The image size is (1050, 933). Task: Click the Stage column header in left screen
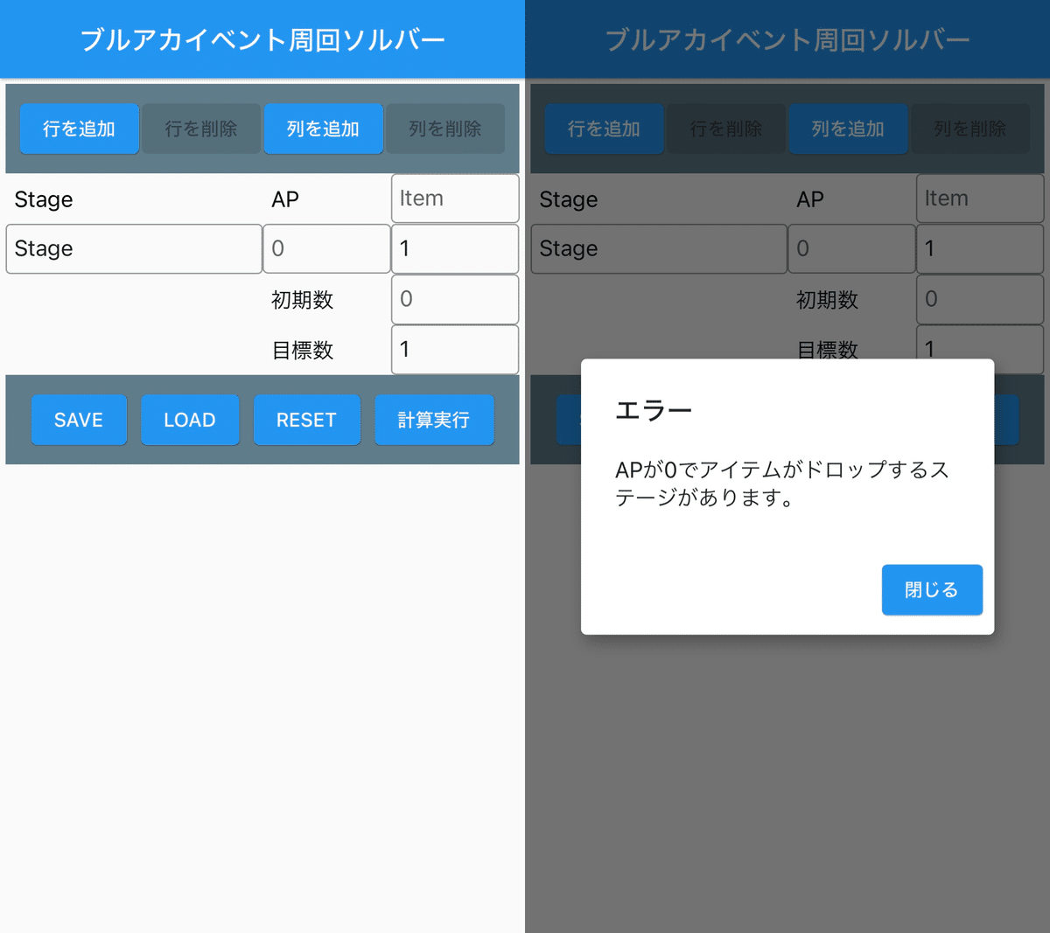point(44,199)
